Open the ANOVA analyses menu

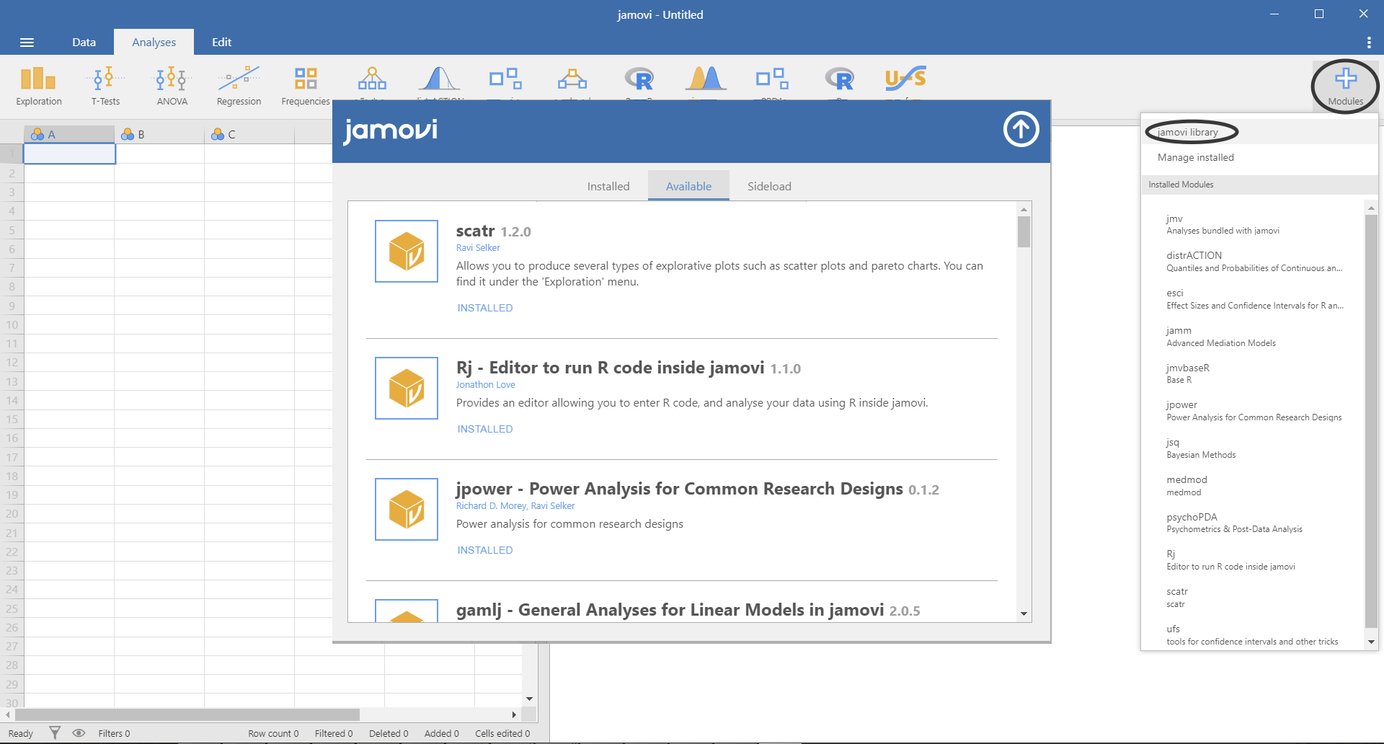172,86
